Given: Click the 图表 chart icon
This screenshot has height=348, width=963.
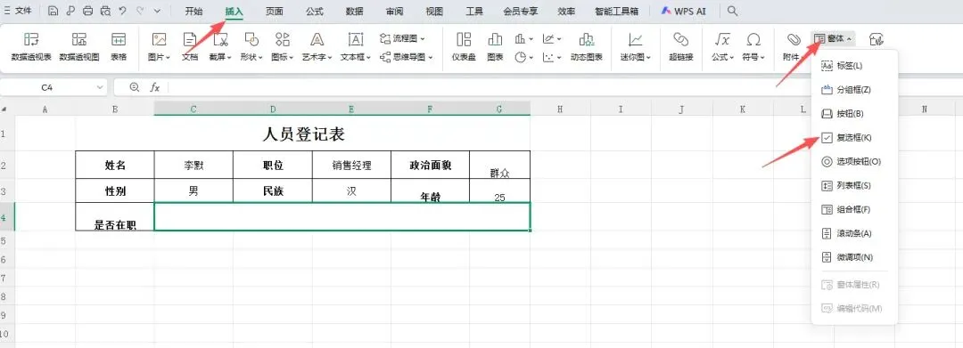Looking at the screenshot, I should (495, 47).
